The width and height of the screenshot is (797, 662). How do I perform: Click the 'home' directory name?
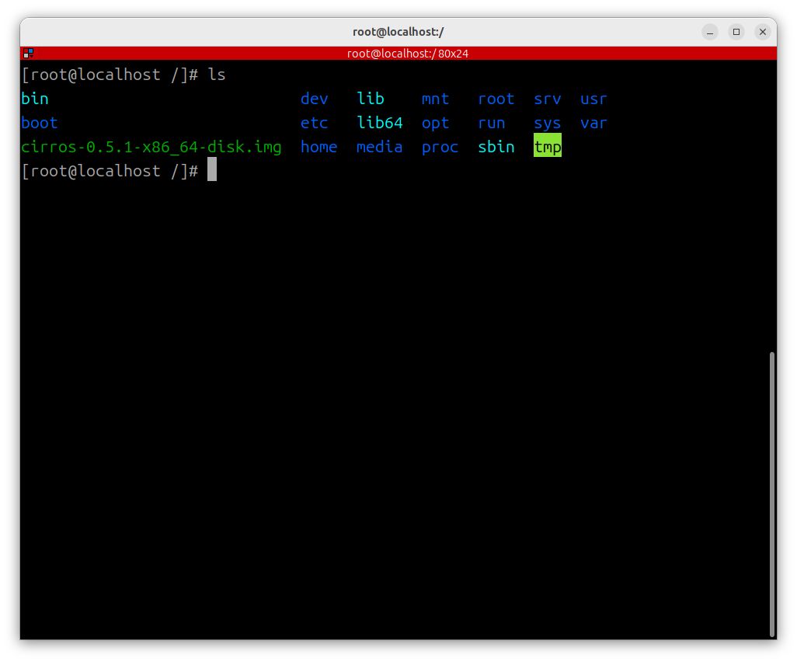tap(318, 147)
